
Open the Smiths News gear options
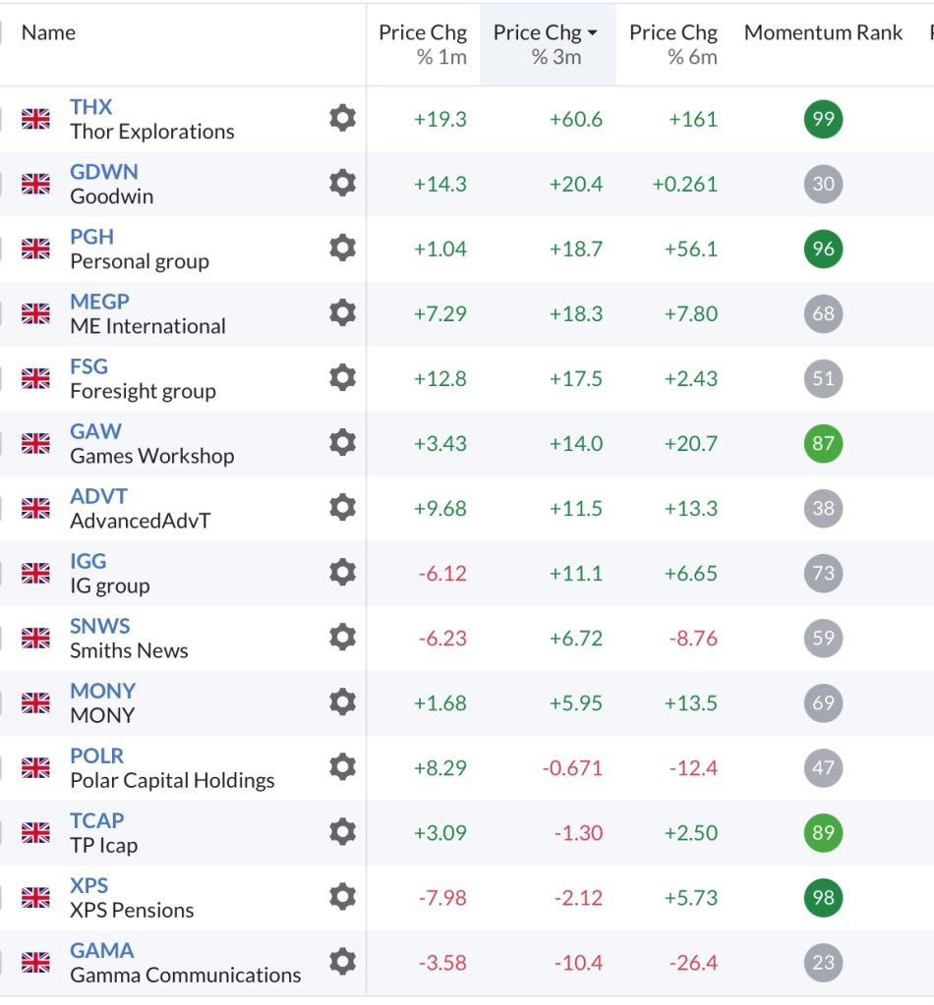click(x=342, y=638)
